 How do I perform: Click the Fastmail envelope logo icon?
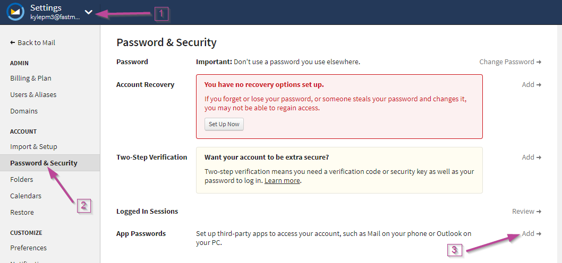point(15,12)
